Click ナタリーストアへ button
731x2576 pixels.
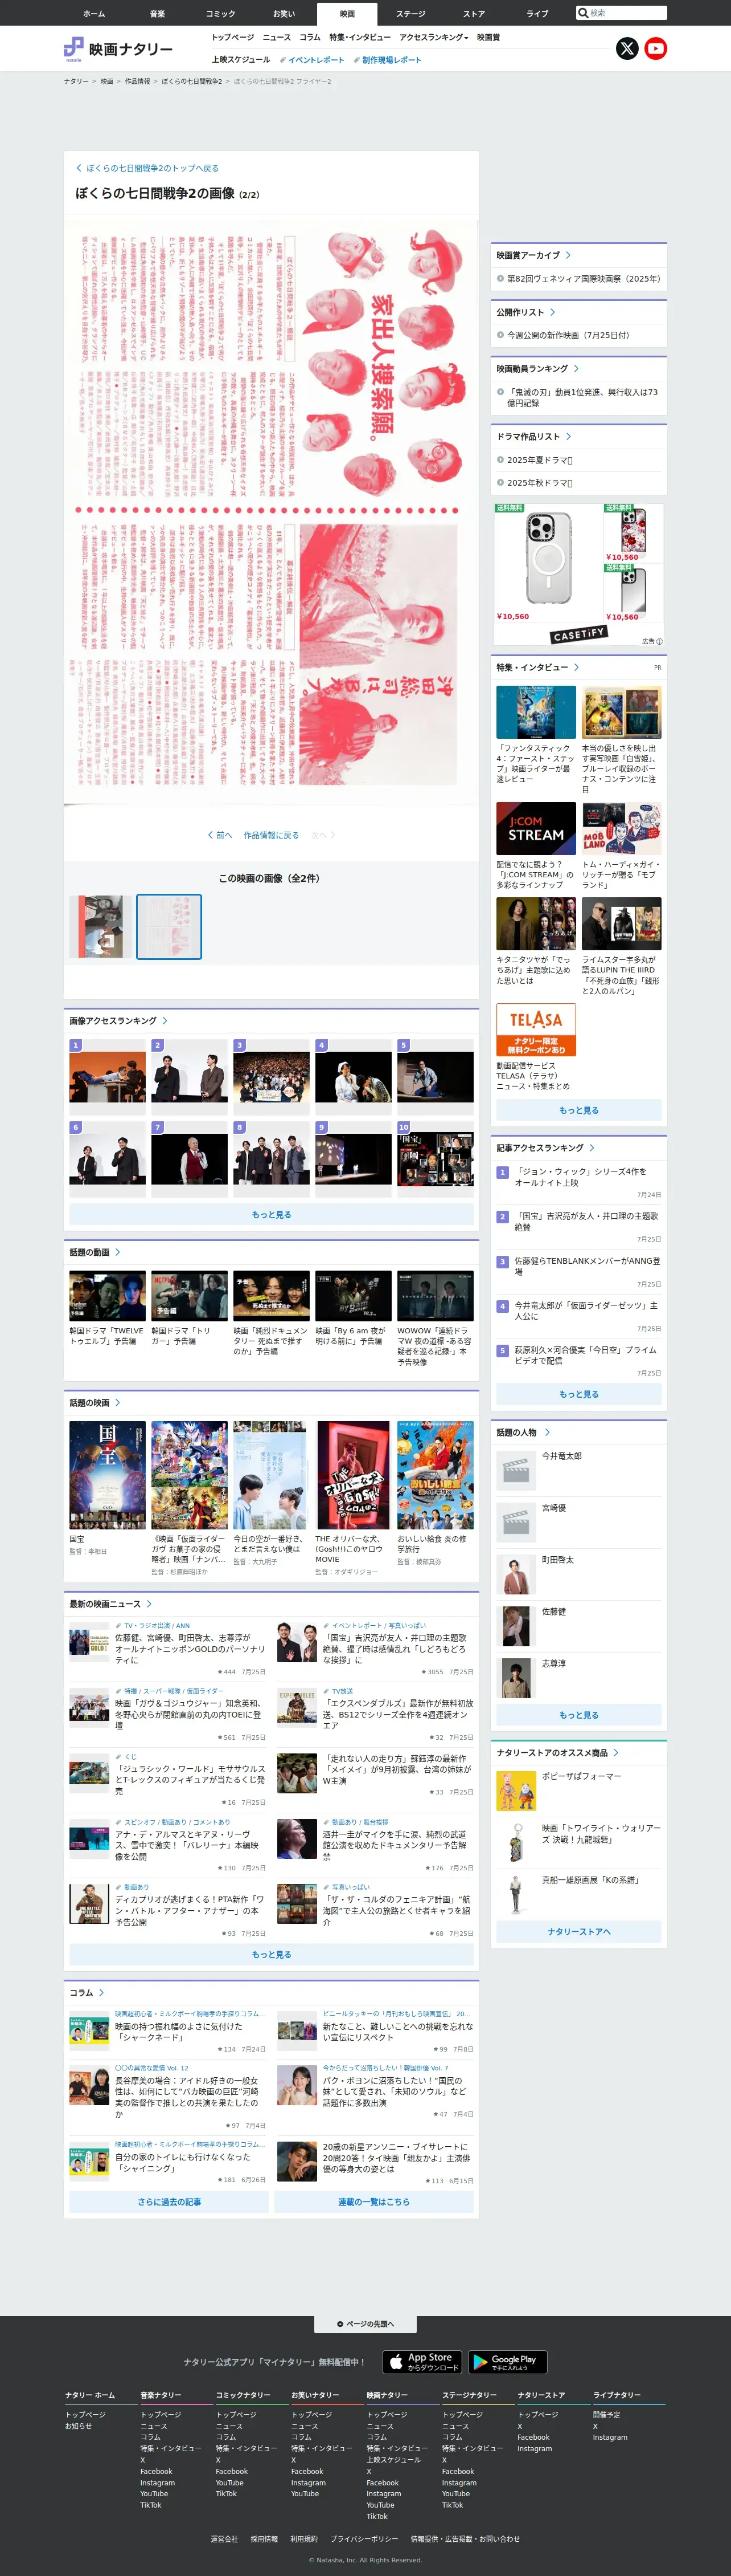(578, 1932)
